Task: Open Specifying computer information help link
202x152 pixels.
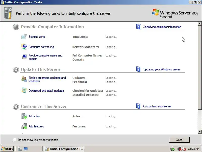Action: (x=162, y=27)
